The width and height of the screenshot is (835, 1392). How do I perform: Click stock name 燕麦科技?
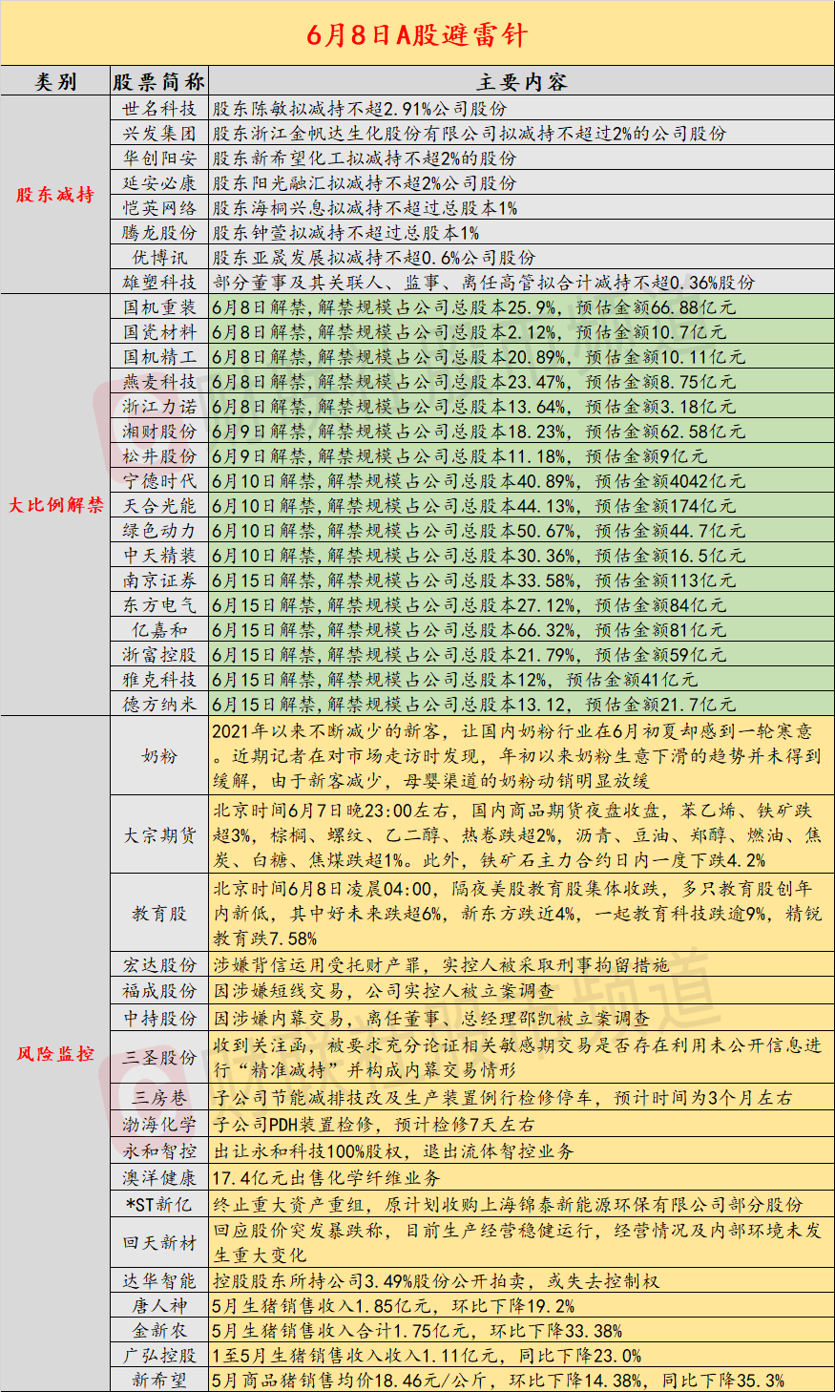(159, 382)
